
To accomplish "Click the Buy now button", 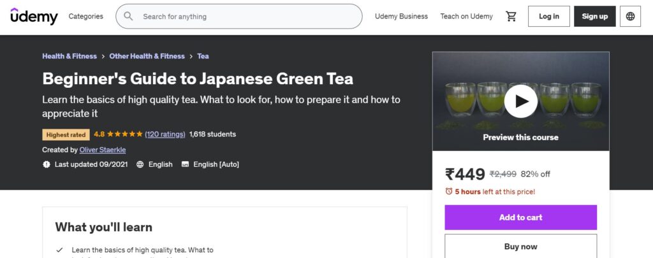I will click(520, 246).
